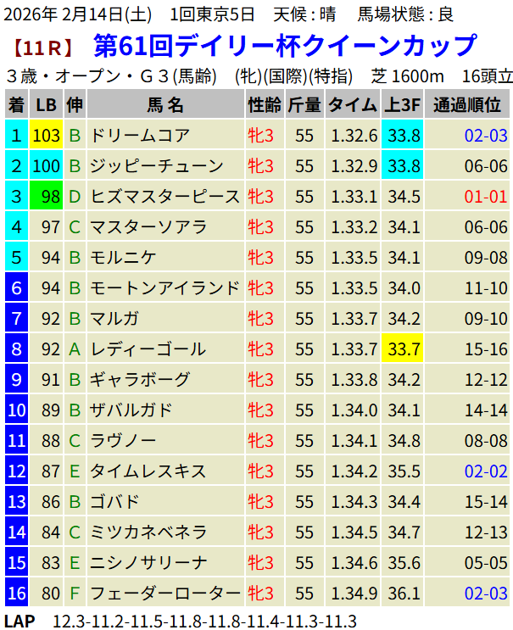Click the 馬名 column header
The image size is (513, 630).
(x=164, y=105)
